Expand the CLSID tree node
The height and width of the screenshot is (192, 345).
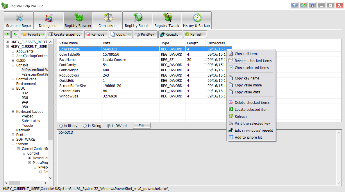(x=13, y=60)
